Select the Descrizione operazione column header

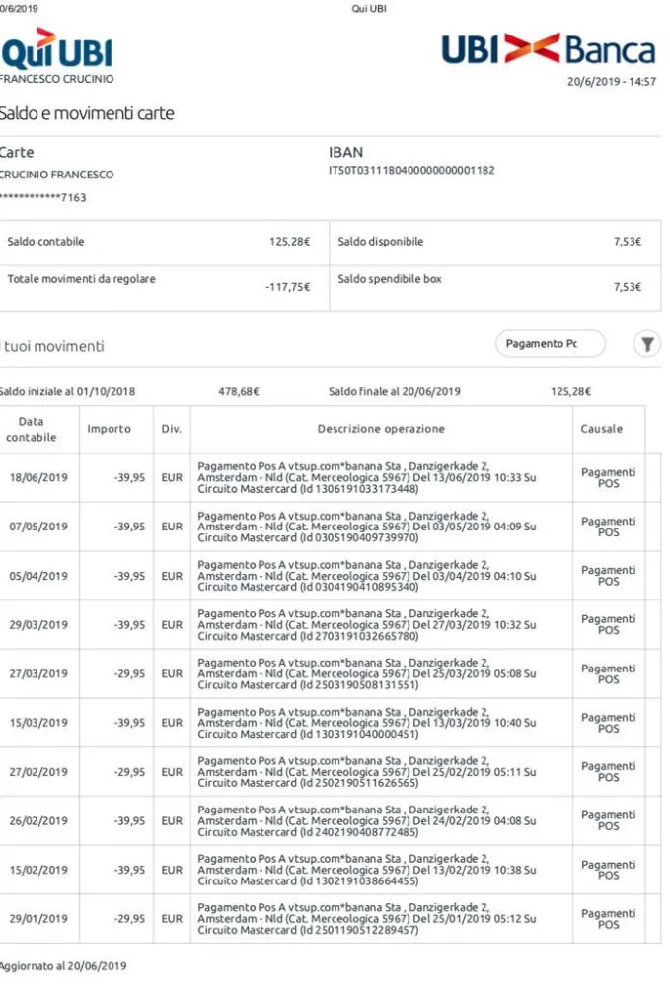[381, 429]
